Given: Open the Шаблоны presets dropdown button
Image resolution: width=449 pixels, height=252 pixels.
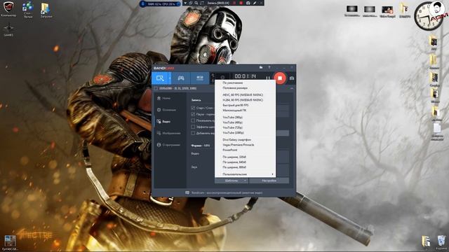Looking at the screenshot, I should click(232, 181).
